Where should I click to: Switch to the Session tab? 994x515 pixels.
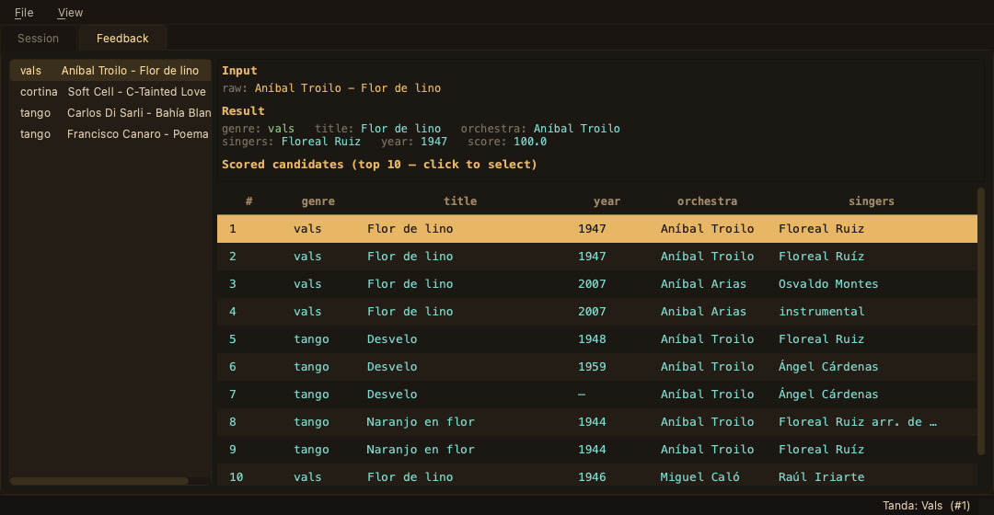(38, 39)
